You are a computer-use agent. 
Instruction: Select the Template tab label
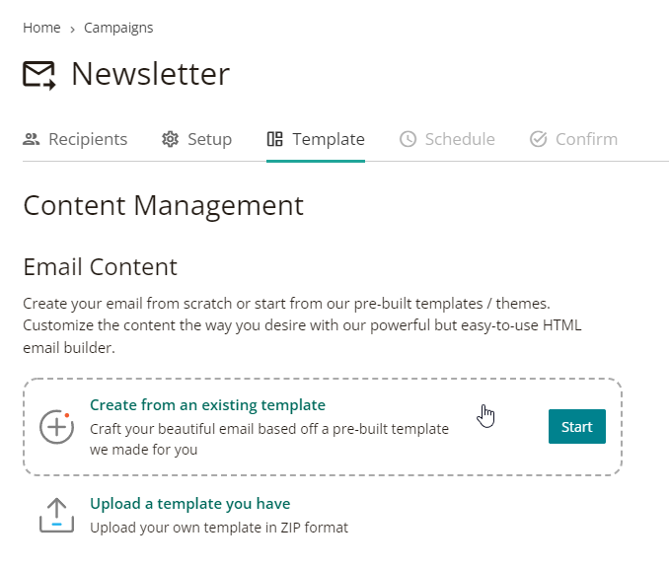click(329, 139)
